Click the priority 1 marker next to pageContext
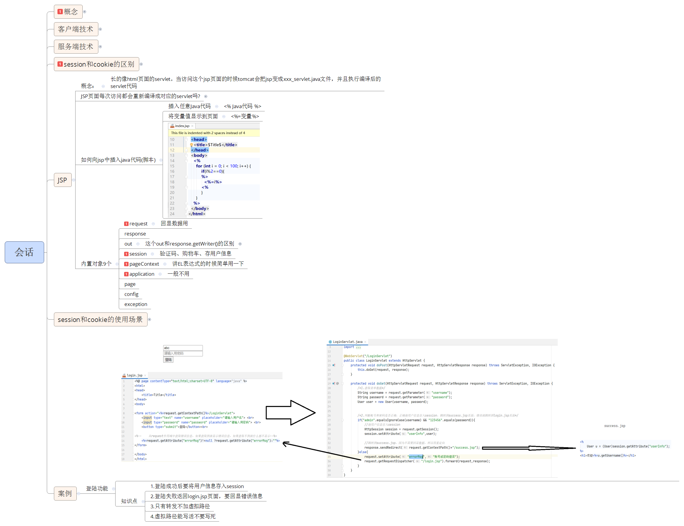 (126, 264)
